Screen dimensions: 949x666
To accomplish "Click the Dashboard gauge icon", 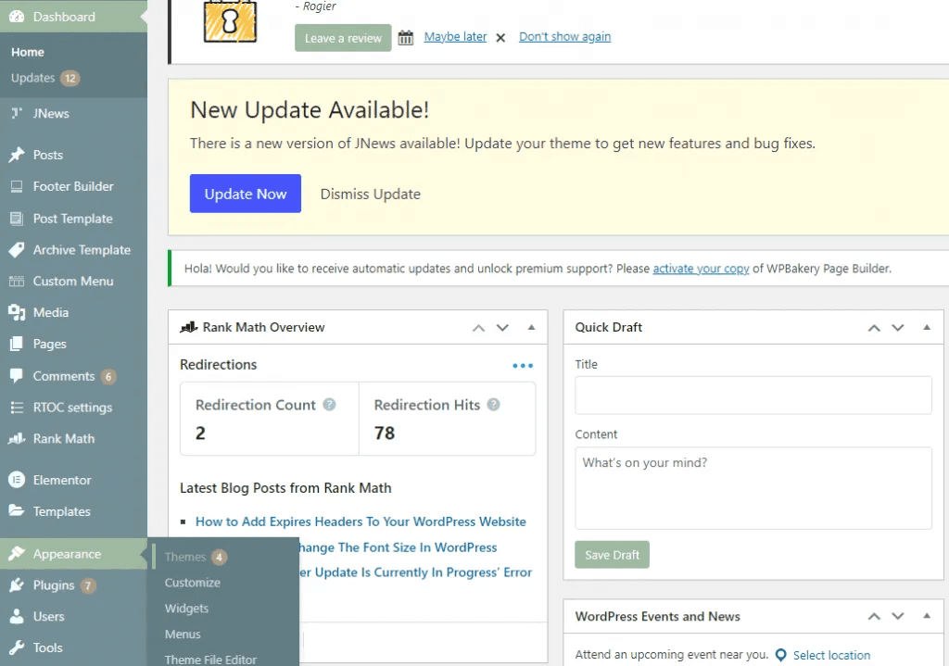I will pos(17,17).
